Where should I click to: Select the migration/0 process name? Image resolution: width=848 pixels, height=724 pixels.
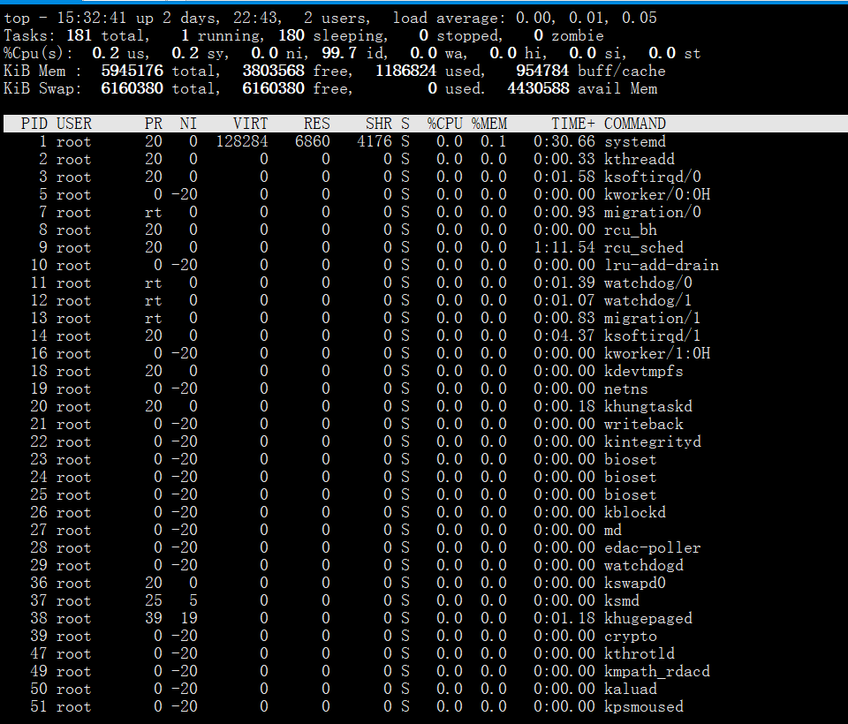[x=653, y=212]
